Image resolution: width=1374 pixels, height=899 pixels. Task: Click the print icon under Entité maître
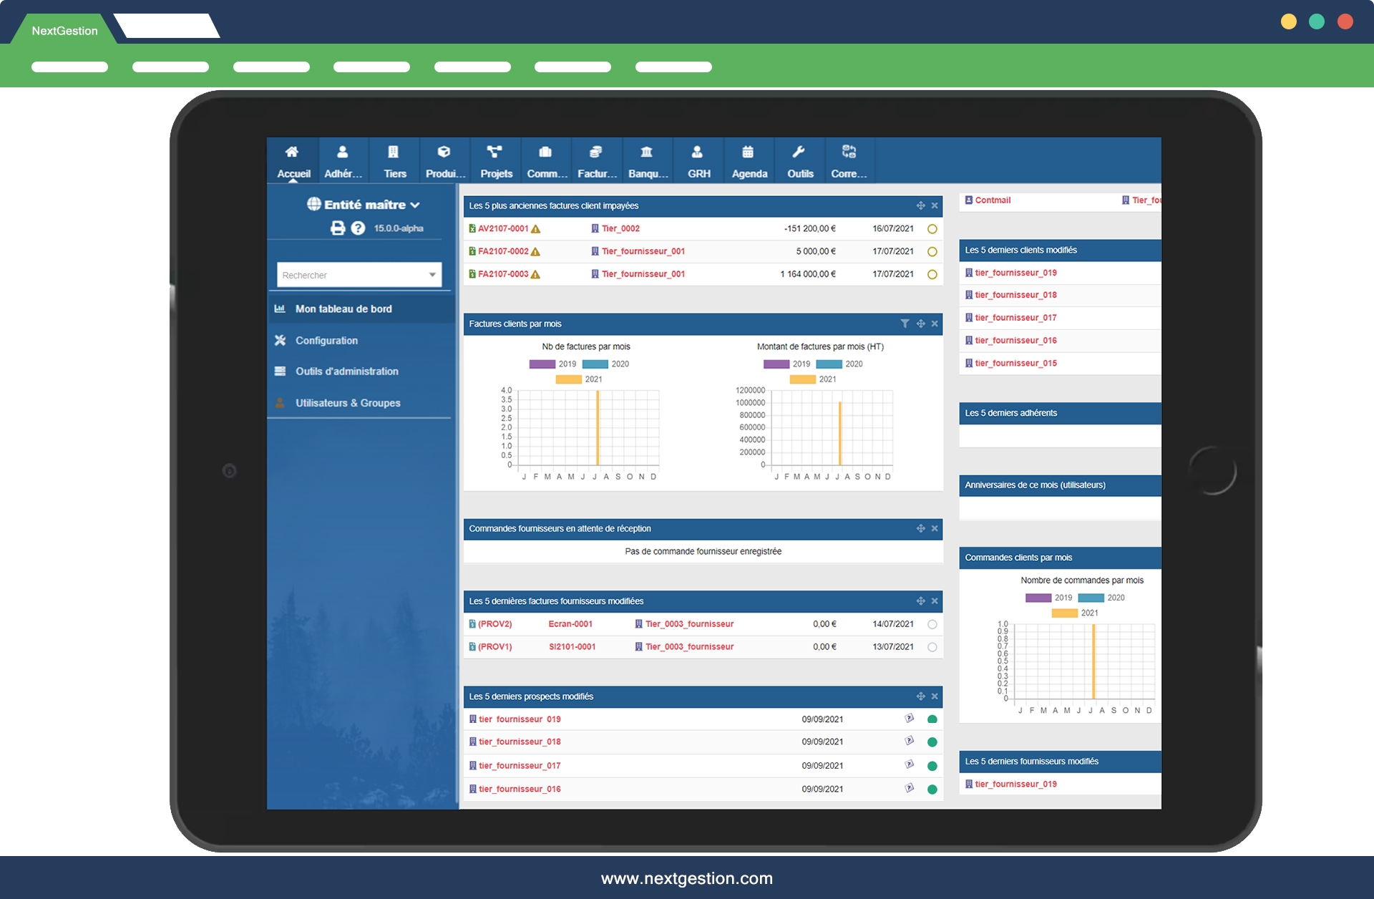pos(338,228)
